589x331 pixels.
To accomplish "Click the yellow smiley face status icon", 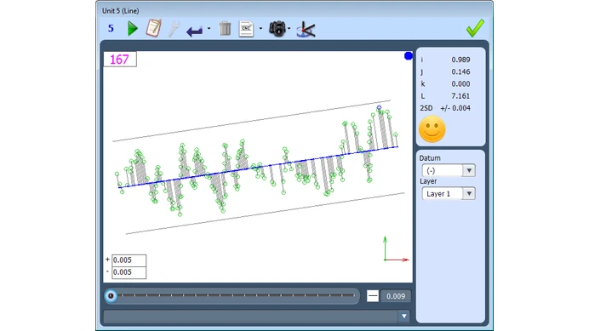I will click(432, 129).
